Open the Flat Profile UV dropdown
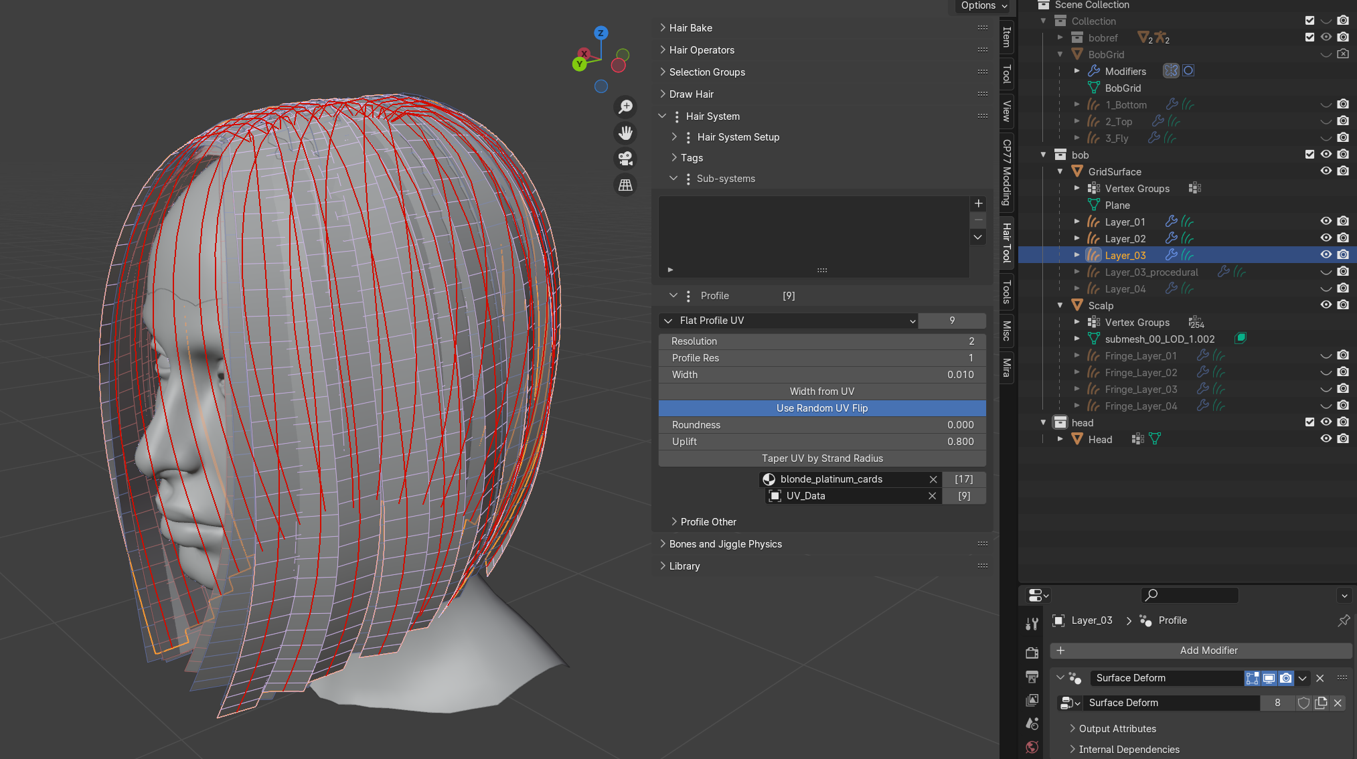The width and height of the screenshot is (1357, 759). (789, 321)
